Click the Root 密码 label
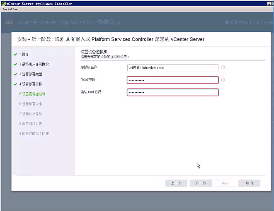Viewport: 274px width, 211px height. pos(88,80)
